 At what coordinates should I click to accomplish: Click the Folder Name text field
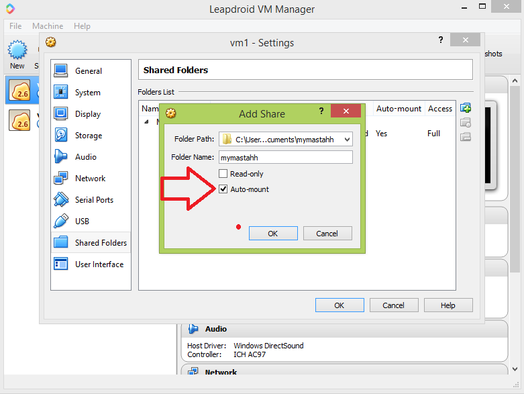286,157
